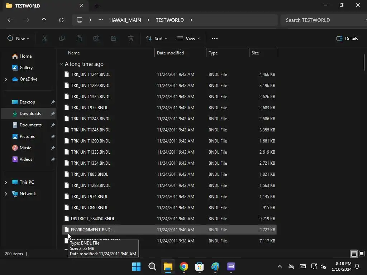Open the See more toolbar options
367x275 pixels.
215,39
